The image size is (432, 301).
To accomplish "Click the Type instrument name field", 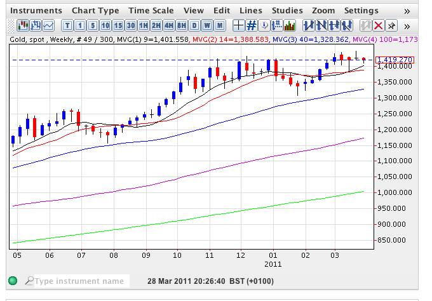I will click(81, 281).
